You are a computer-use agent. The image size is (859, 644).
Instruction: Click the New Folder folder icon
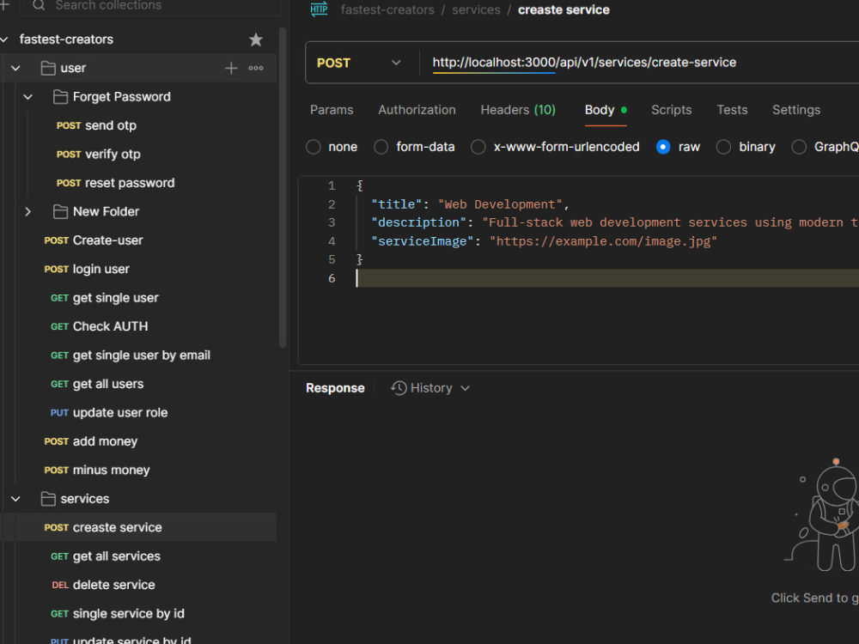click(60, 211)
